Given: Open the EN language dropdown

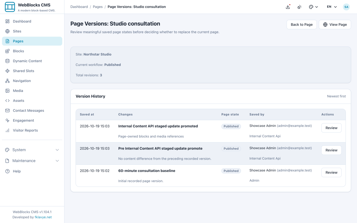Looking at the screenshot, I should (x=332, y=7).
